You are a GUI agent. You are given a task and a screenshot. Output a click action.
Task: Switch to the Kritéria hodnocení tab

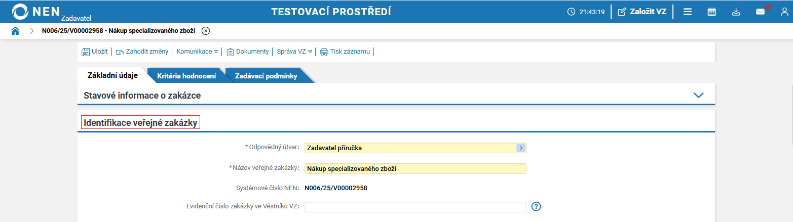186,76
